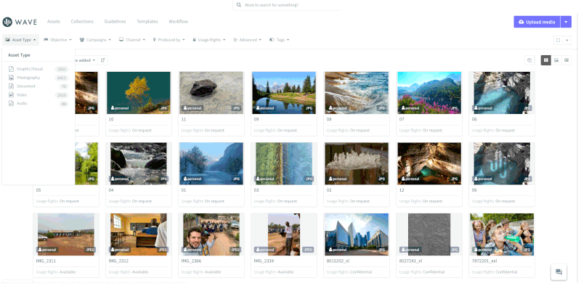This screenshot has height=286, width=581.
Task: Click the JPG badge on image 12
Action: pyautogui.click(x=455, y=179)
